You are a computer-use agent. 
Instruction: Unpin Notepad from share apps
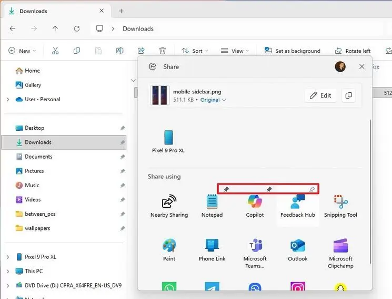click(226, 189)
